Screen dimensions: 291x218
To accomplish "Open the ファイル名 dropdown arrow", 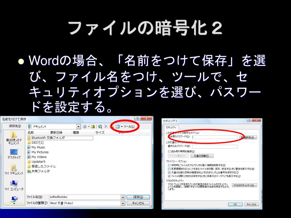I will [x=123, y=197].
